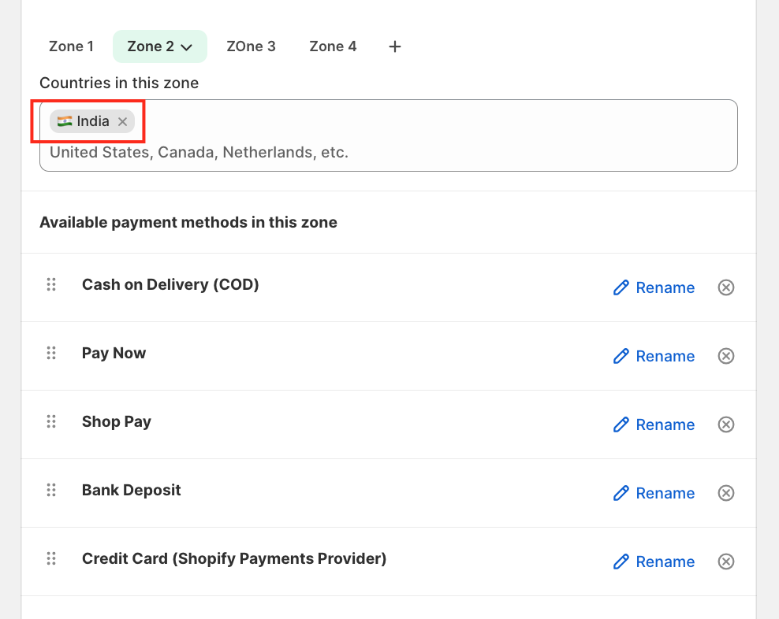
Task: Click drag handle beside Bank Deposit
Action: (51, 490)
